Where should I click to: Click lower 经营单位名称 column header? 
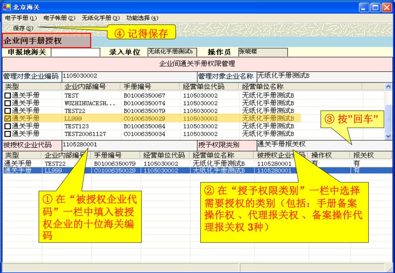222,155
